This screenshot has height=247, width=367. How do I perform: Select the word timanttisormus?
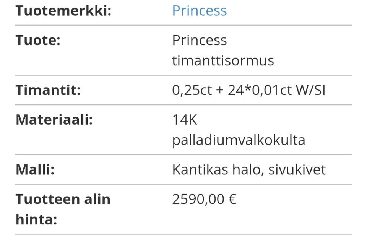(x=223, y=60)
